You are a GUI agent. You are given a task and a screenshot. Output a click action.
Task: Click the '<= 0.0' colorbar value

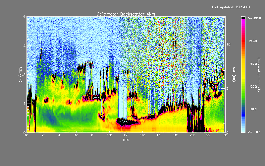[x=254, y=132]
